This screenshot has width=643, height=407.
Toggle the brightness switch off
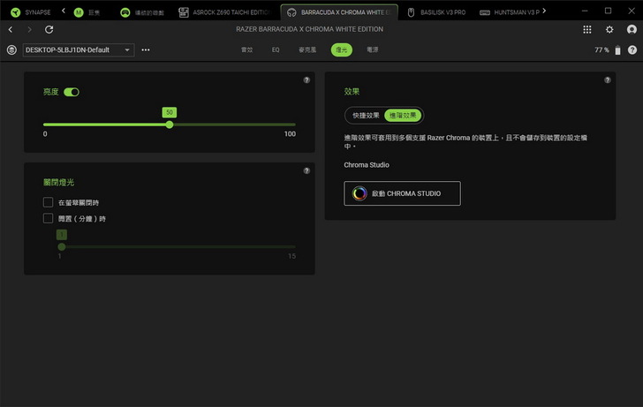pos(72,92)
